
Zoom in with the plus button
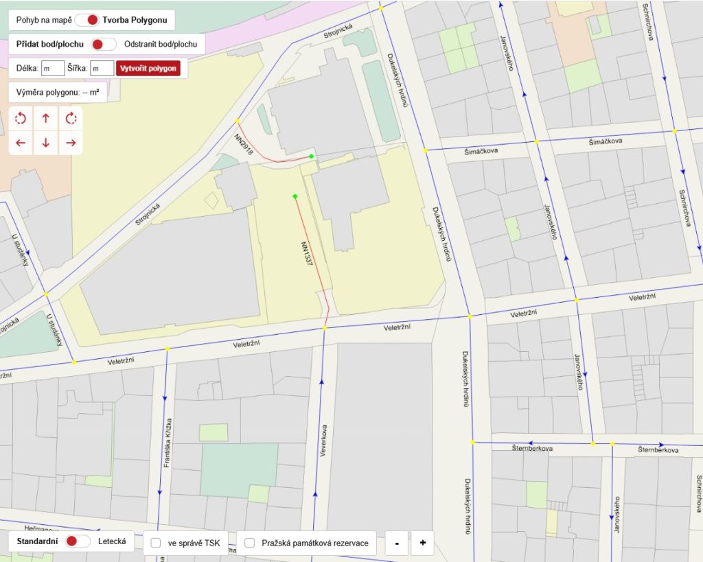click(x=422, y=543)
